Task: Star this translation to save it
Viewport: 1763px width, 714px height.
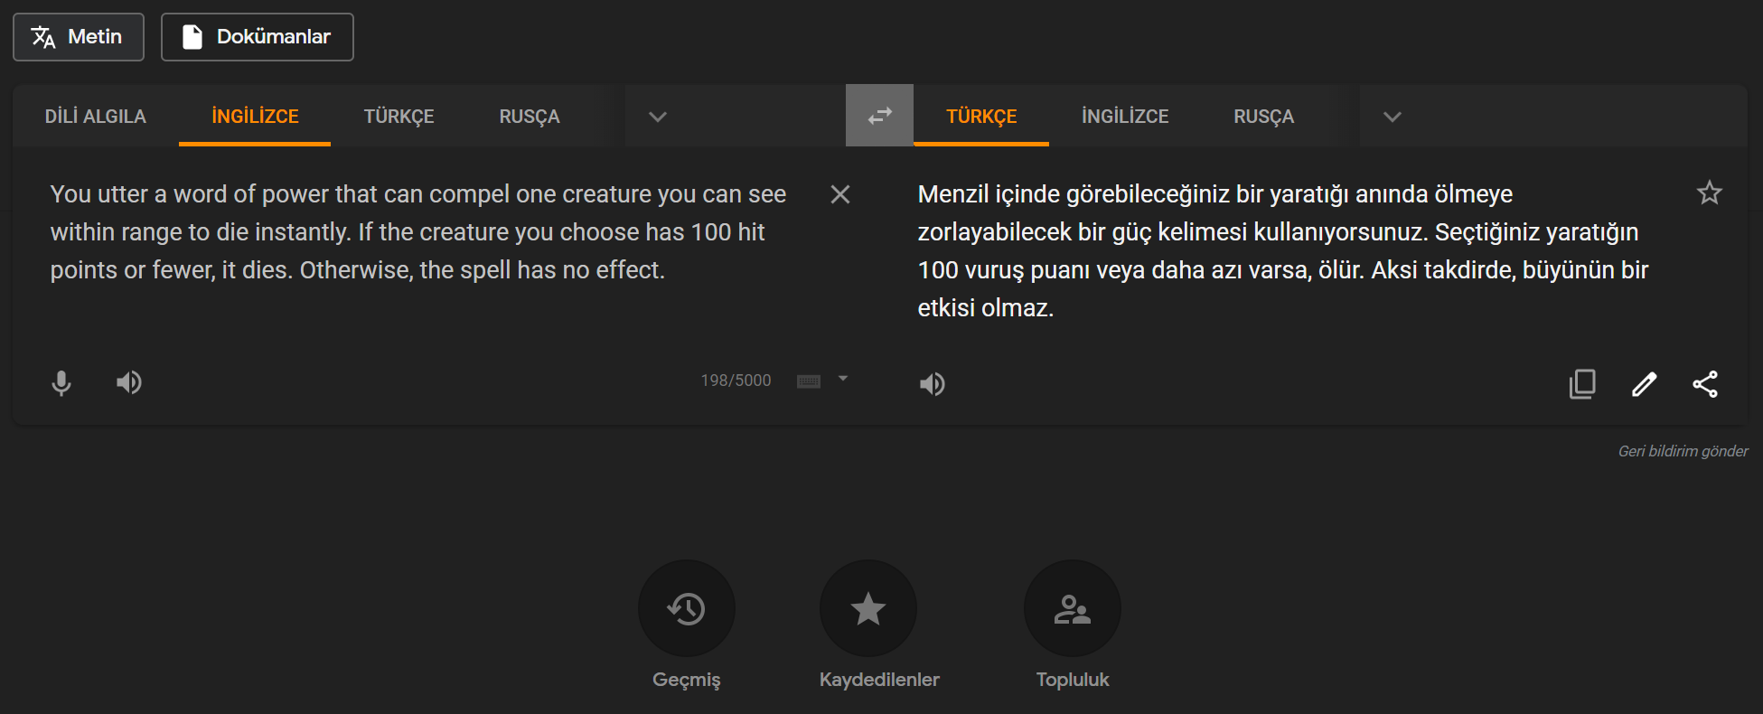Action: point(1709,193)
